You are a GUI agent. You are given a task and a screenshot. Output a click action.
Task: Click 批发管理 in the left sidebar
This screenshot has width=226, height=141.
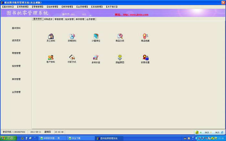tap(16, 66)
